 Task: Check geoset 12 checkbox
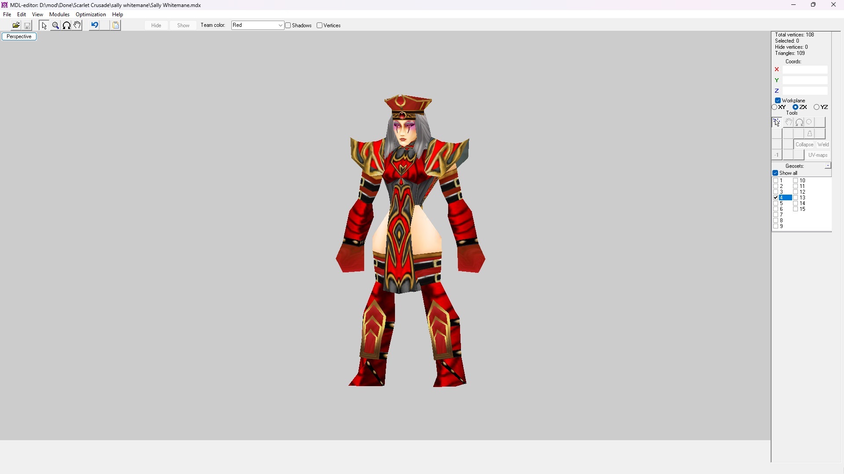[796, 192]
